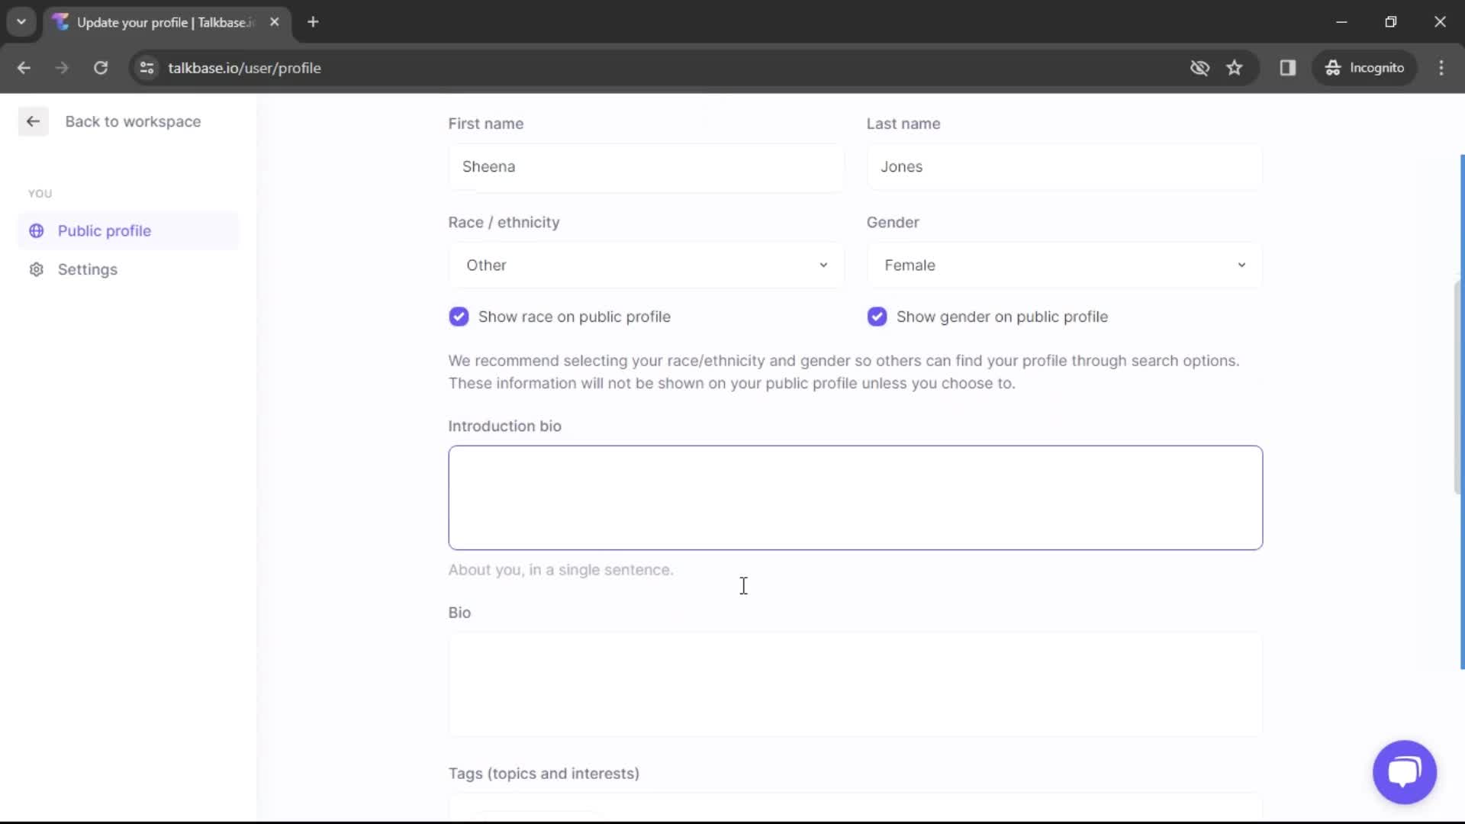This screenshot has width=1465, height=824.
Task: Click the Public profile sidebar icon
Action: point(36,230)
